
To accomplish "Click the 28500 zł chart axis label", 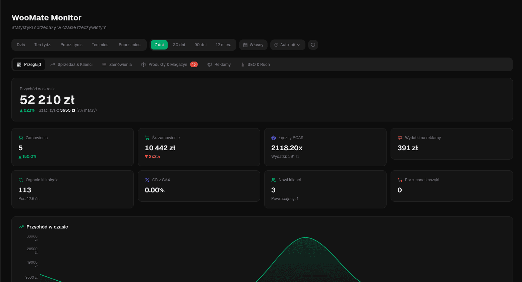I will pos(32,251).
